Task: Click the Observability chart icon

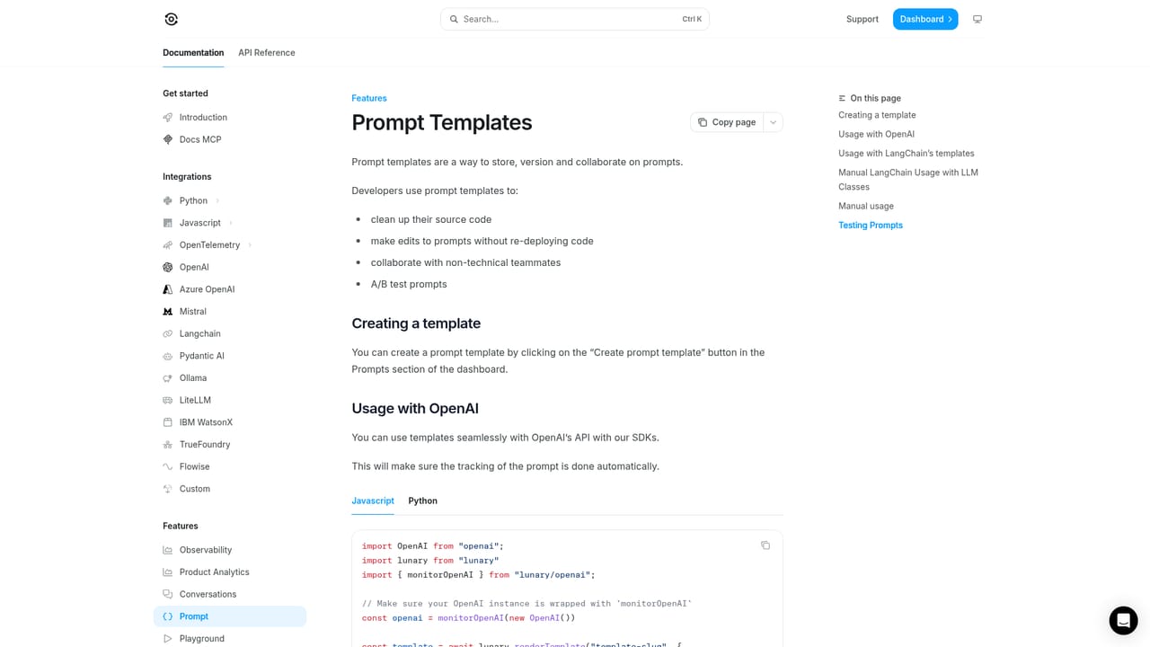Action: pos(168,550)
